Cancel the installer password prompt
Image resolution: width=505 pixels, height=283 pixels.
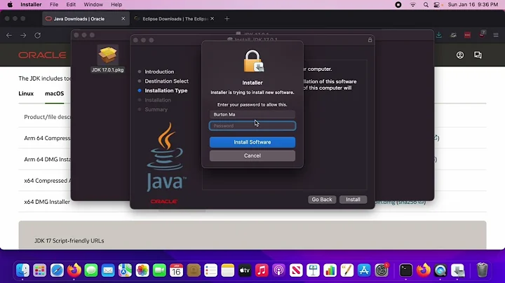pyautogui.click(x=252, y=156)
